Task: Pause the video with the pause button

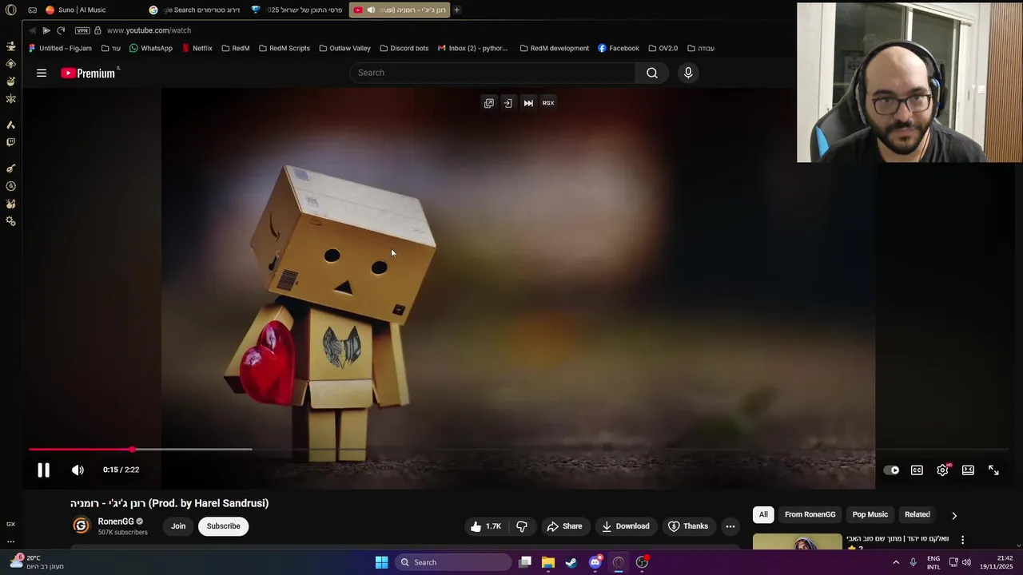Action: (x=43, y=470)
